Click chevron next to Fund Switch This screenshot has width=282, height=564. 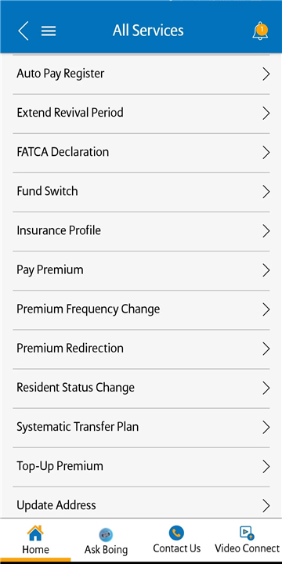pyautogui.click(x=266, y=191)
